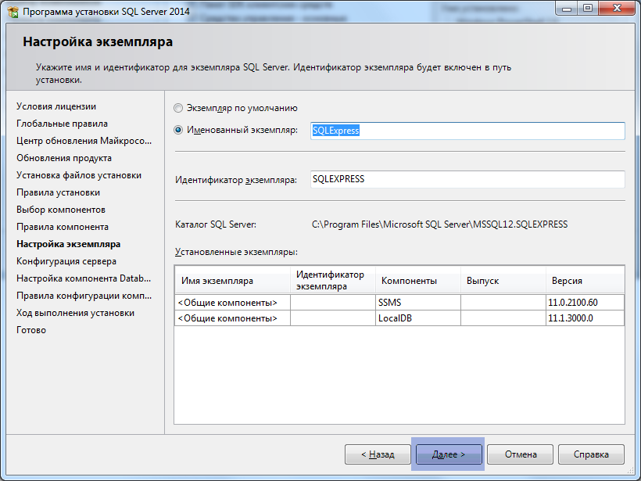Image resolution: width=641 pixels, height=481 pixels.
Task: Click the Версия column header
Action: (585, 280)
